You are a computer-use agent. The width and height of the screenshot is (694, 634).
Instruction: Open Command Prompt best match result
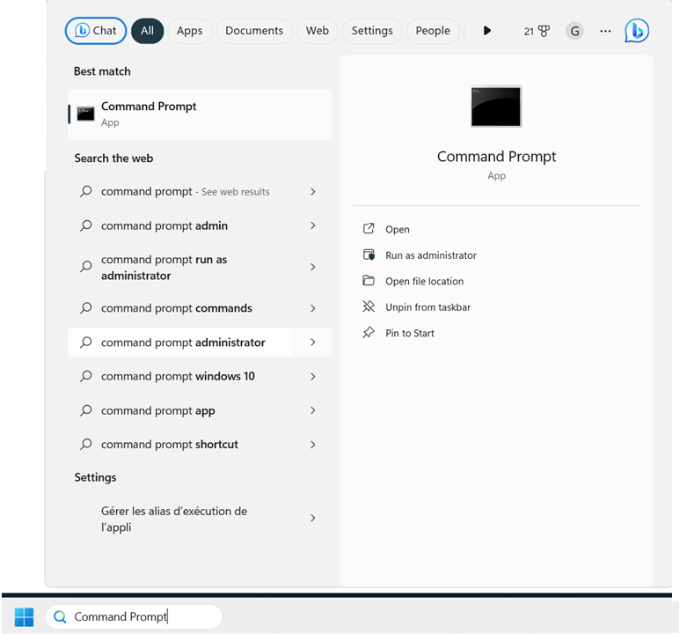coord(200,114)
